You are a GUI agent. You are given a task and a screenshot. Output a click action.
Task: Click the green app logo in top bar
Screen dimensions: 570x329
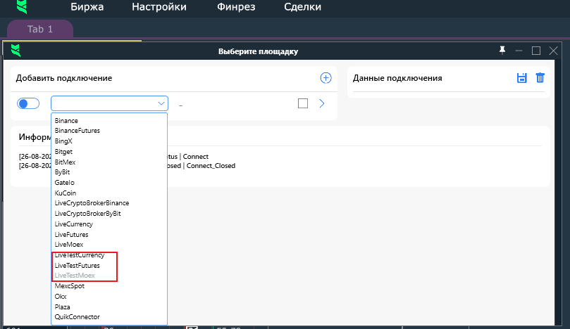pos(22,6)
